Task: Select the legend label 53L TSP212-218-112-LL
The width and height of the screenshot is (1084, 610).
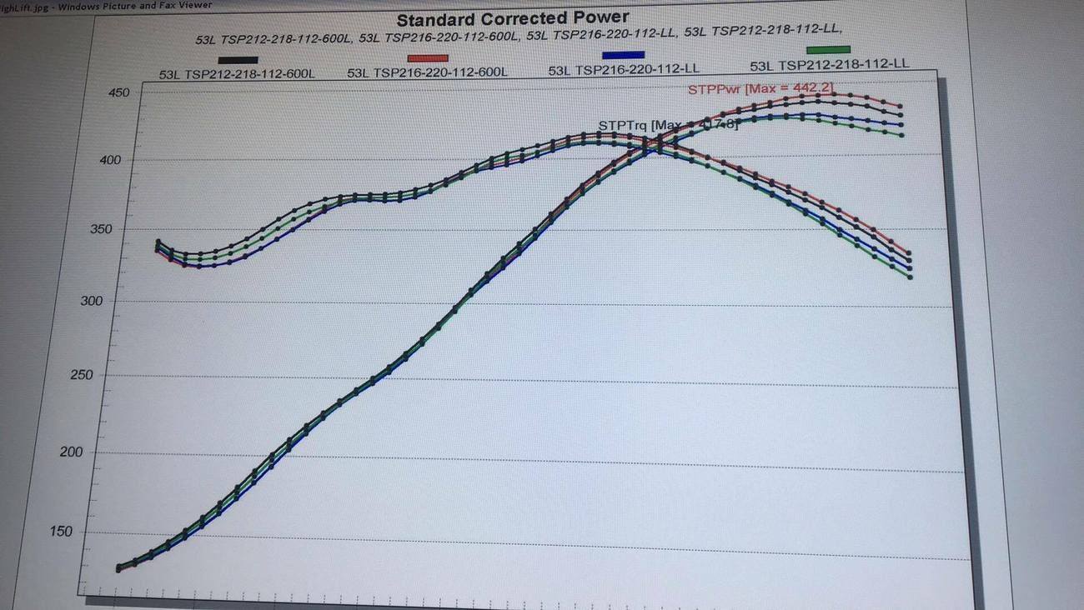Action: tap(830, 65)
